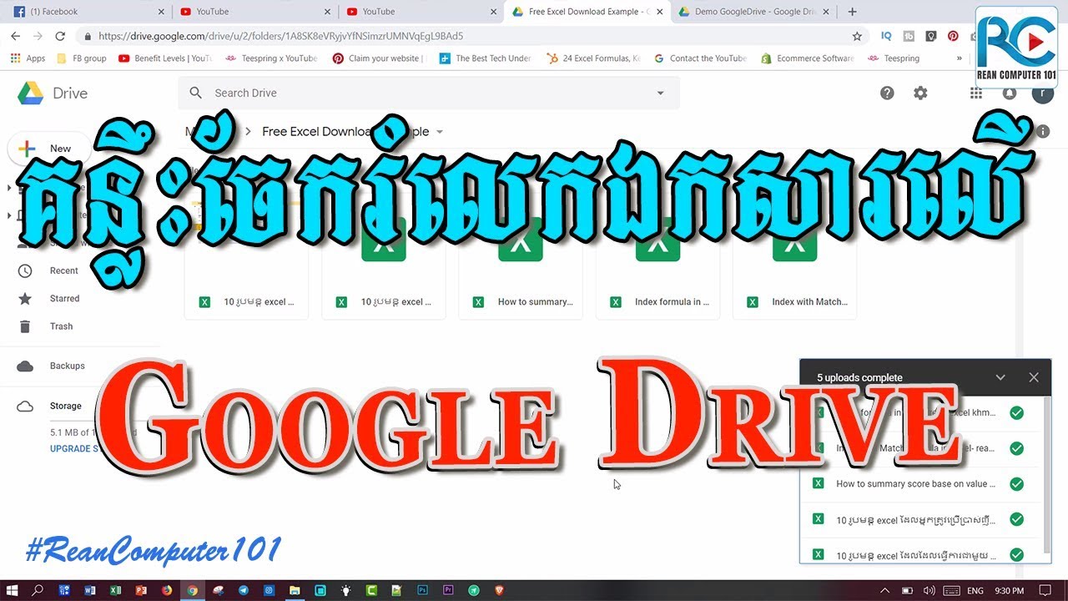Viewport: 1068px width, 601px height.
Task: Open Photoshop from the taskbar
Action: click(422, 590)
